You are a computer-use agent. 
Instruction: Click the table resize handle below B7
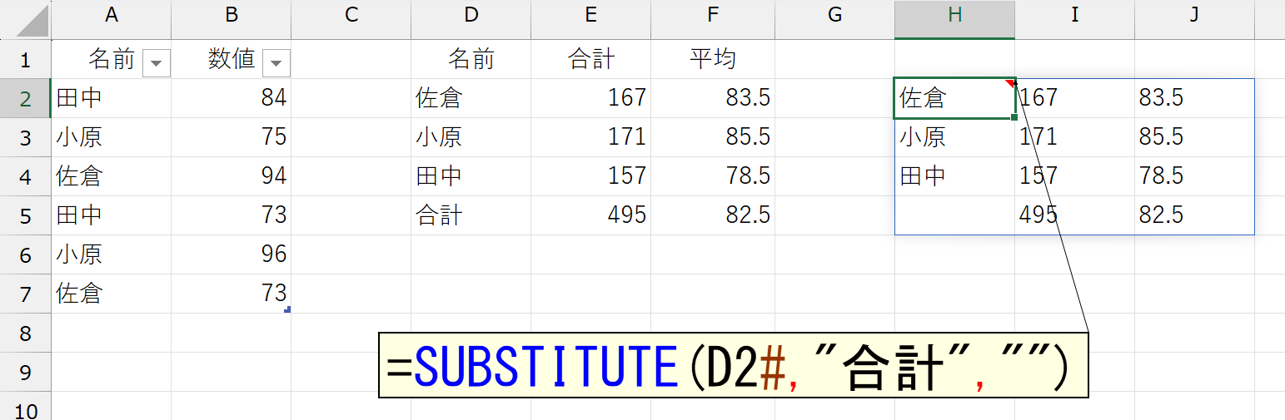288,309
